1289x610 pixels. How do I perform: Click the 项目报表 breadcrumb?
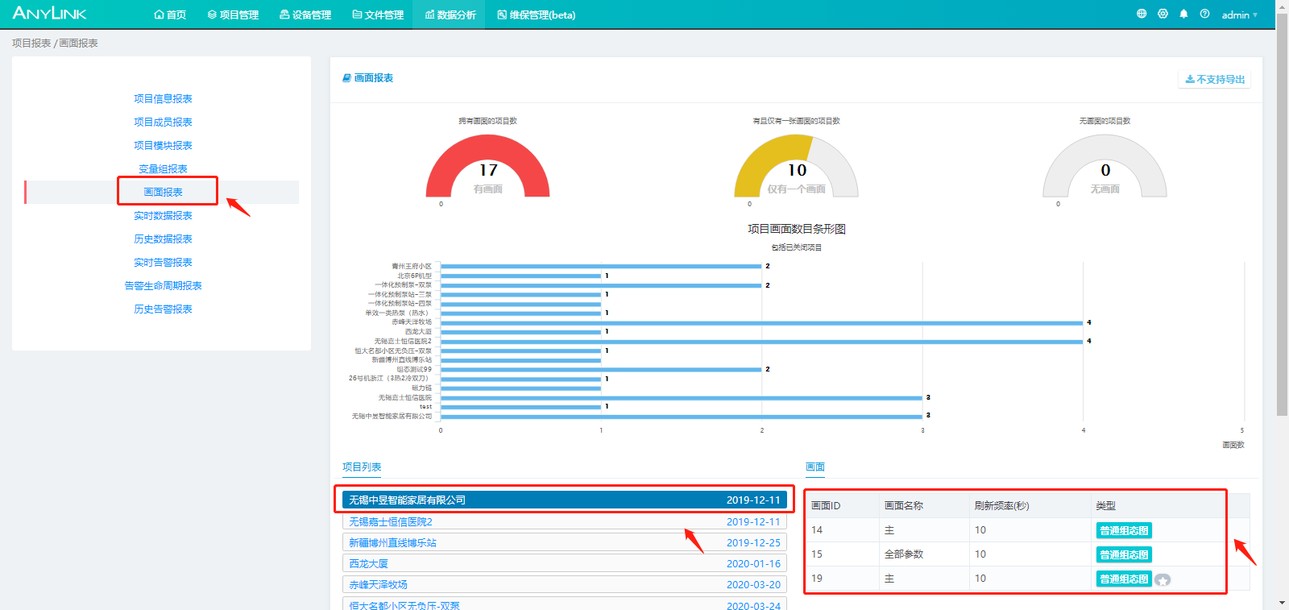coord(31,43)
